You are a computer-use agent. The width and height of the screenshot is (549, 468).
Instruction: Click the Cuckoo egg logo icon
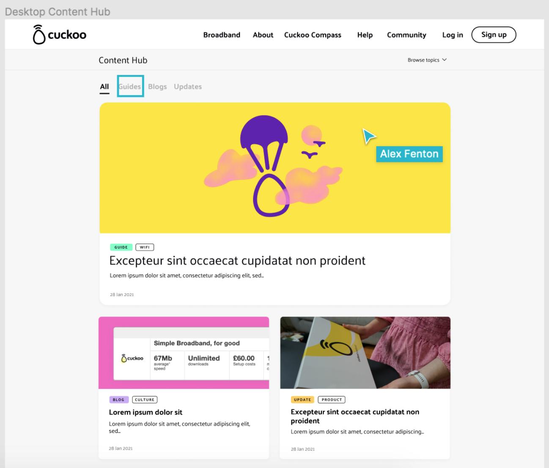[39, 35]
